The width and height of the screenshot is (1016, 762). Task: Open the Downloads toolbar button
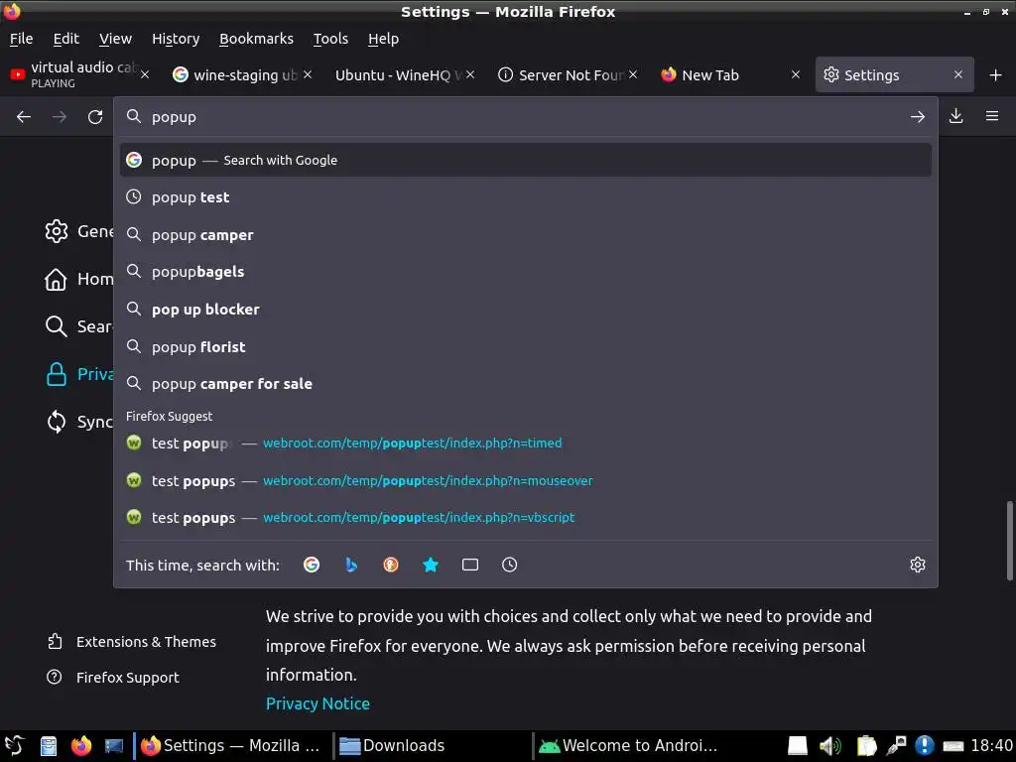pos(955,117)
